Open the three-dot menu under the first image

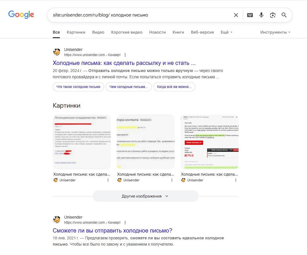point(108,180)
